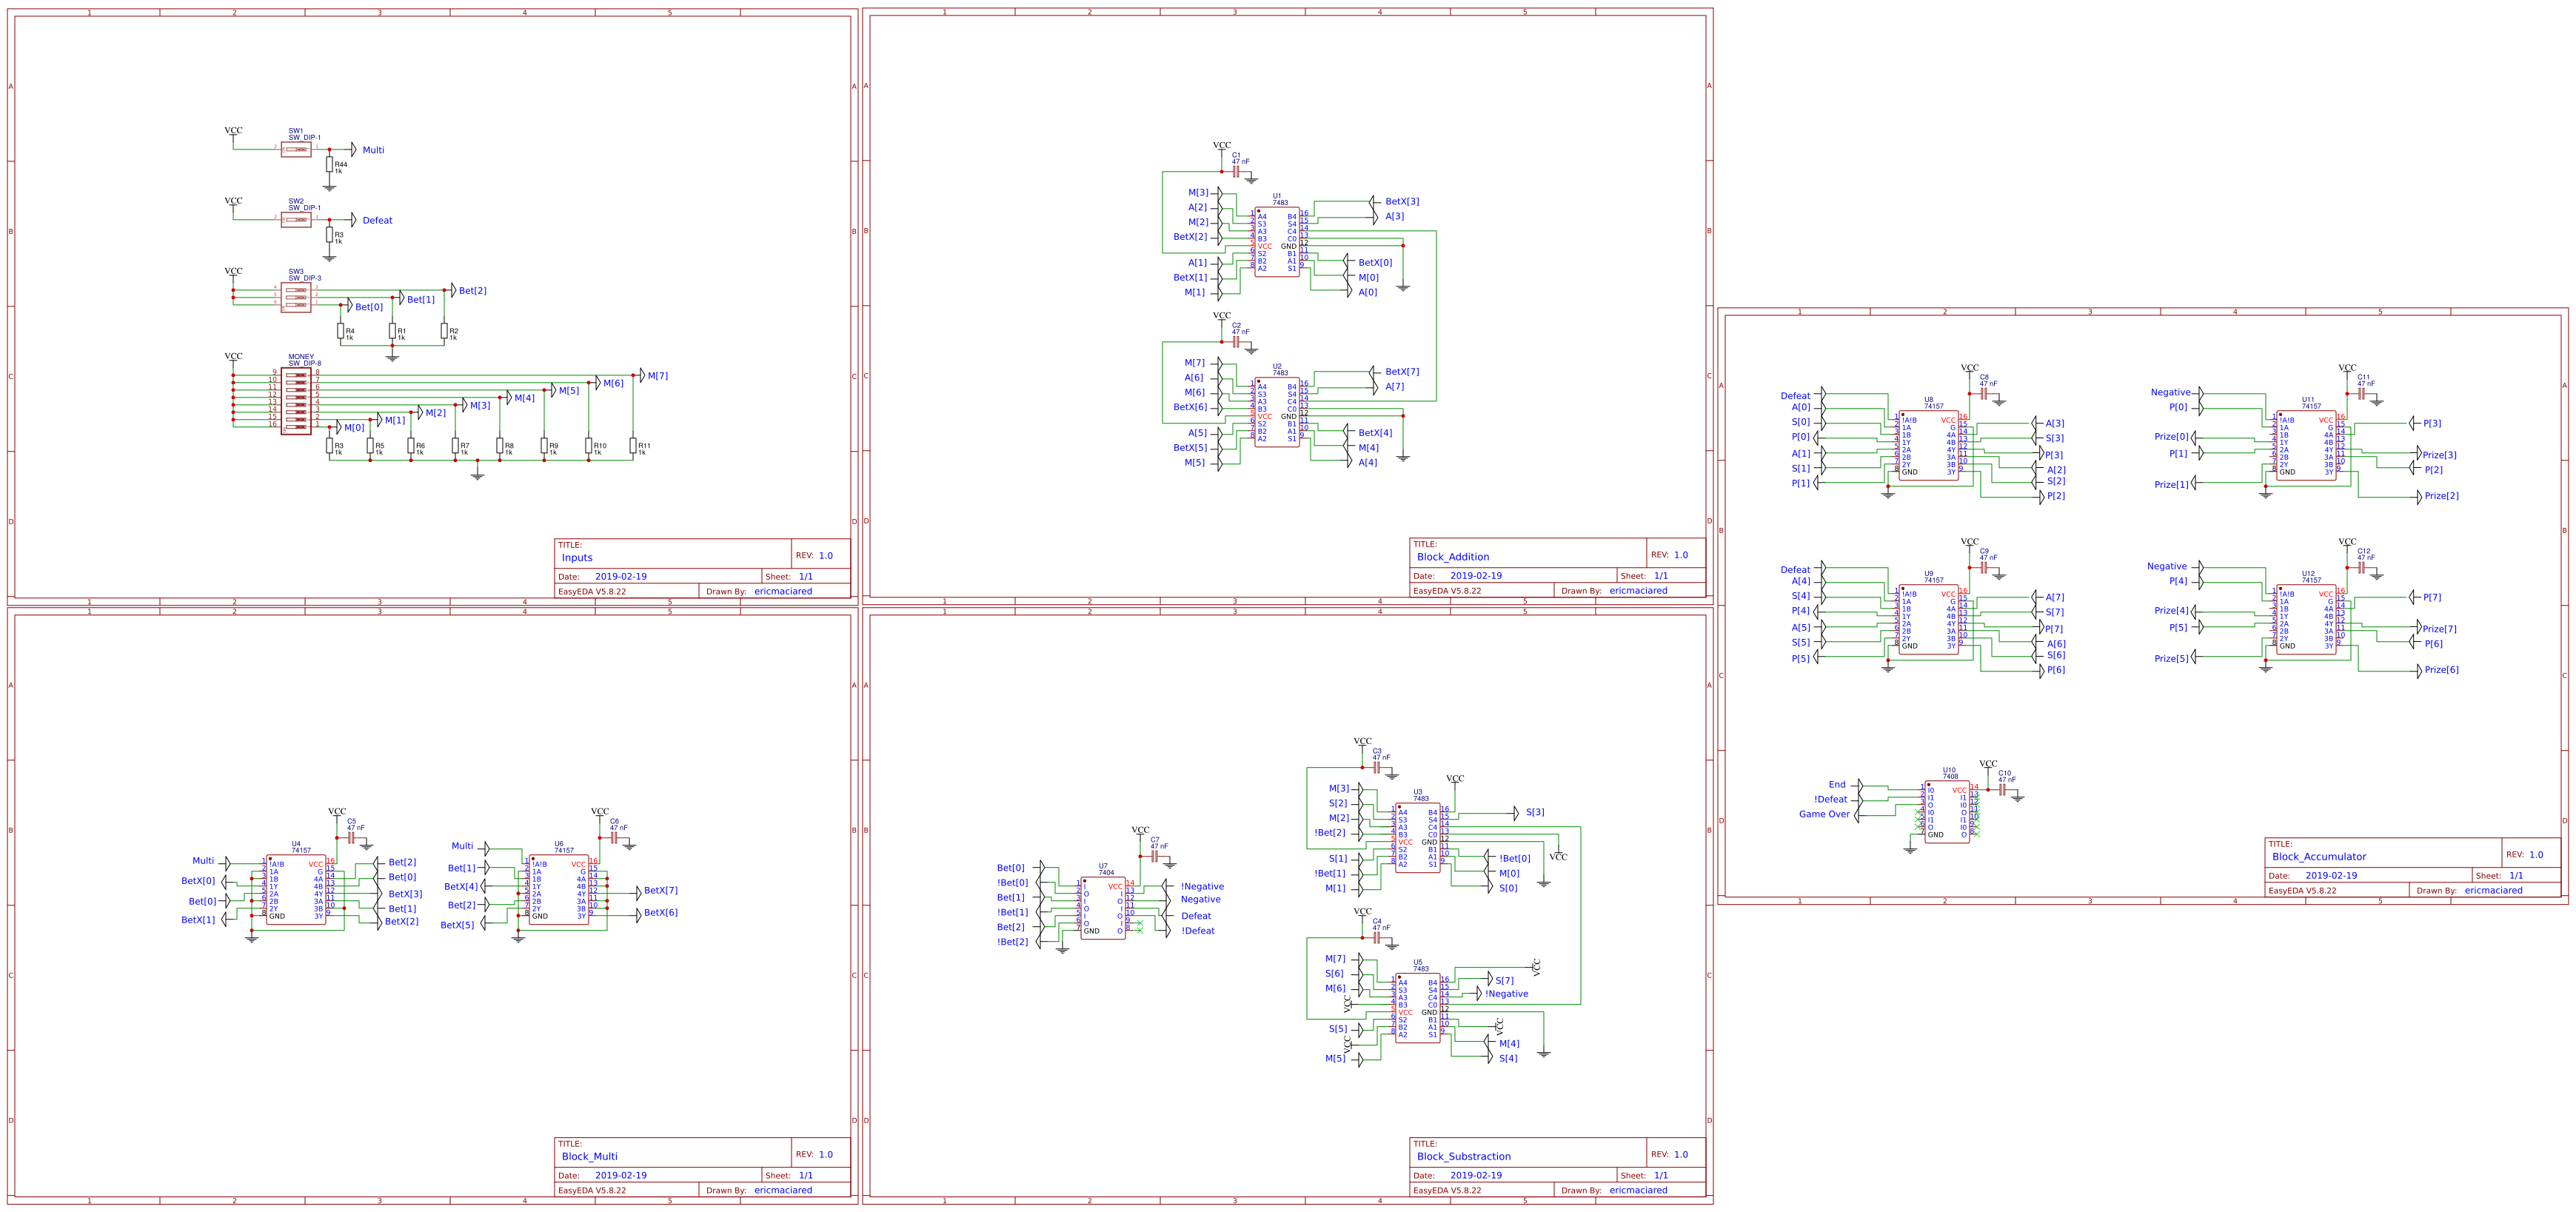Viewport: 2576px width, 1212px height.
Task: Select the U11 74157 chip on Accumulator sheet
Action: tap(2306, 445)
